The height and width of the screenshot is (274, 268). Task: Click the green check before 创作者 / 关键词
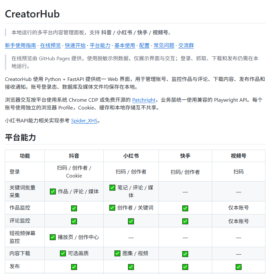coord(112,208)
